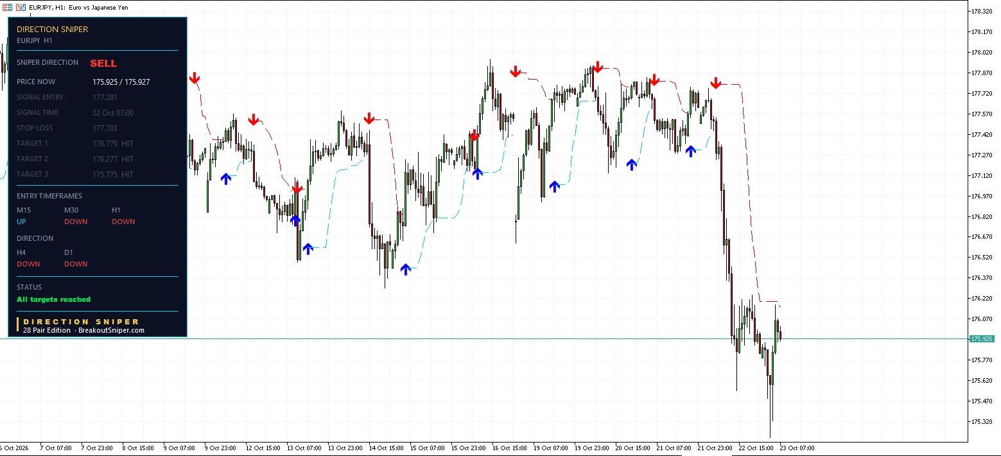This screenshot has height=456, width=1001.
Task: Select the blue buy arrow above 21 Oct 07:00
Action: tap(690, 151)
